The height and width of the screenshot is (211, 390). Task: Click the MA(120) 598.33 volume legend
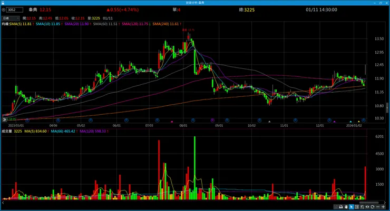pos(93,131)
